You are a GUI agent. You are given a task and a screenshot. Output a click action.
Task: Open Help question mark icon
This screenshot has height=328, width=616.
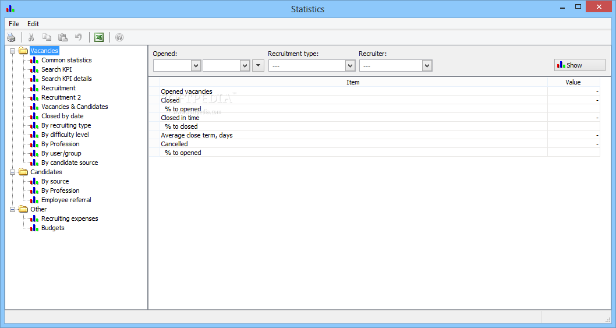click(119, 37)
